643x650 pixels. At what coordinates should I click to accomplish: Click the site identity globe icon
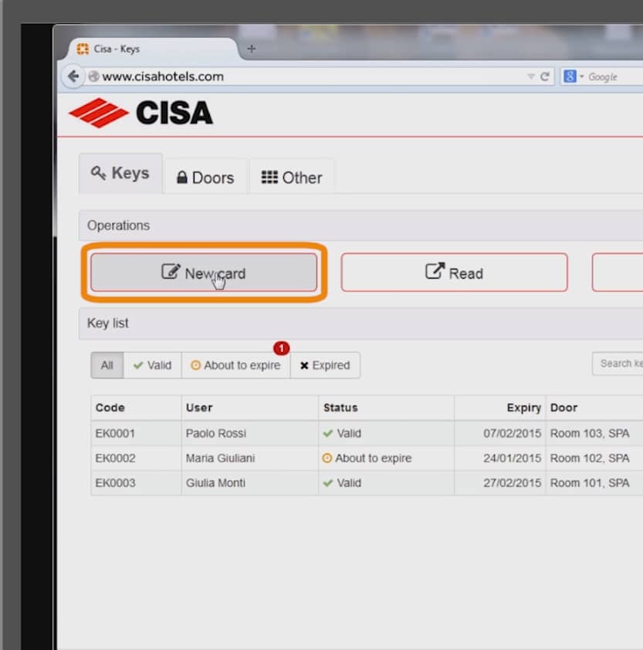click(93, 76)
